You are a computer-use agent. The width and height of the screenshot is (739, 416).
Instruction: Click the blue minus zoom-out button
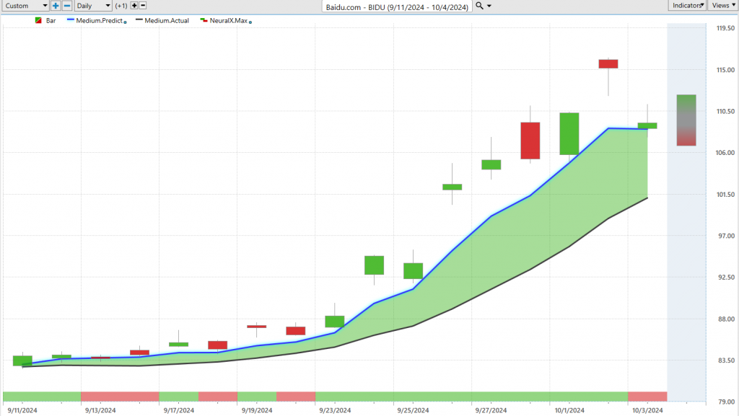[67, 6]
